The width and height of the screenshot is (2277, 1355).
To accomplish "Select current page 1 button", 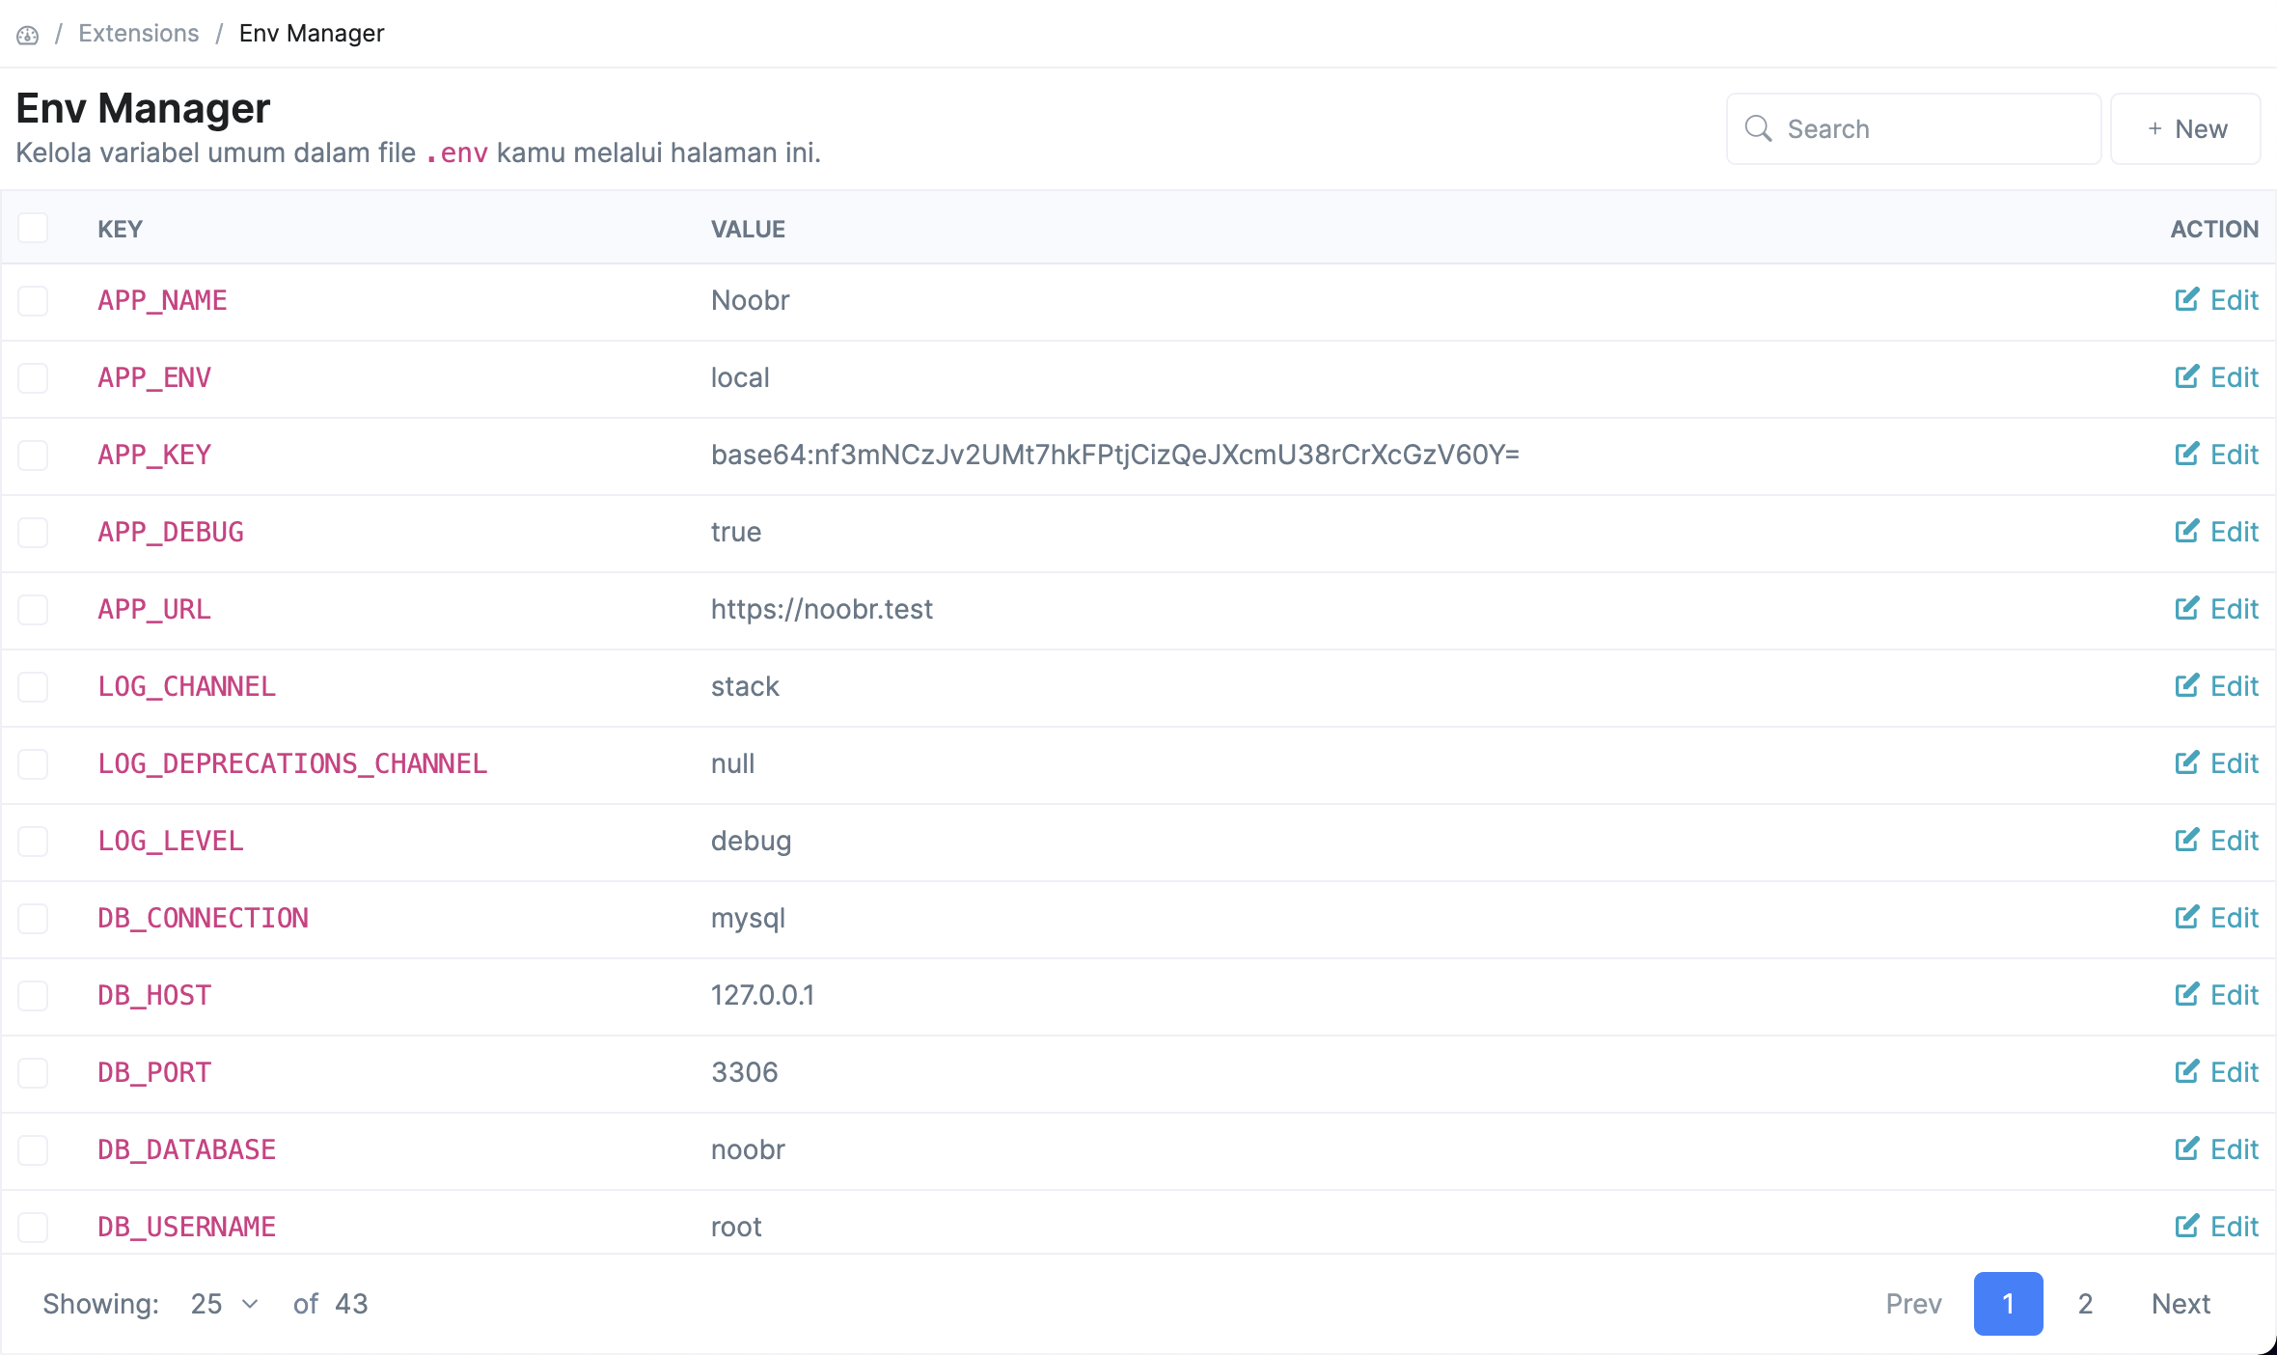I will click(2008, 1304).
